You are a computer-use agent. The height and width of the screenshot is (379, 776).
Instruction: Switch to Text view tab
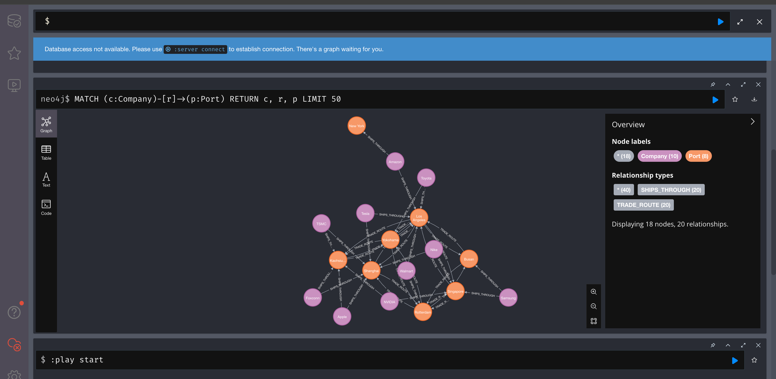click(46, 180)
